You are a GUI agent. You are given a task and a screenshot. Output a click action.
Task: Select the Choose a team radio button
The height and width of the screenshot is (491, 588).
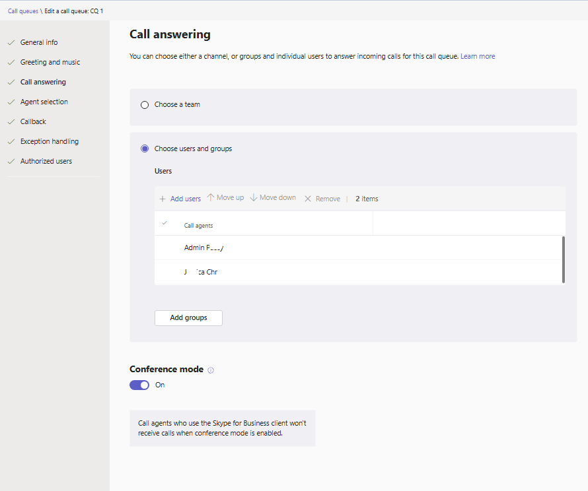(x=145, y=104)
